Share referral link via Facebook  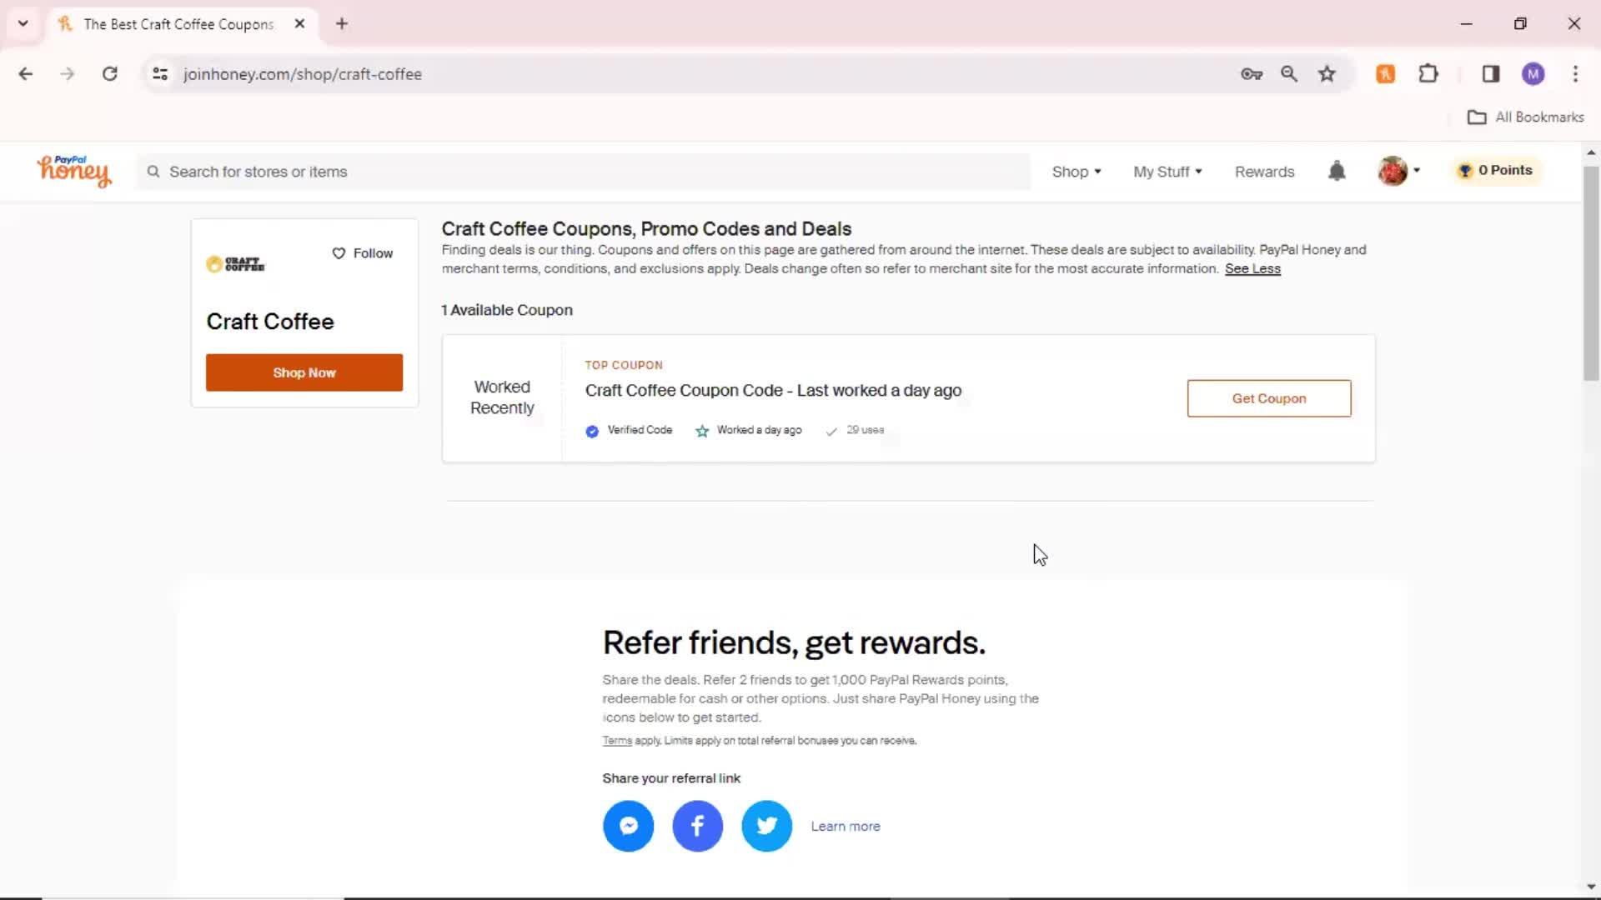(697, 826)
